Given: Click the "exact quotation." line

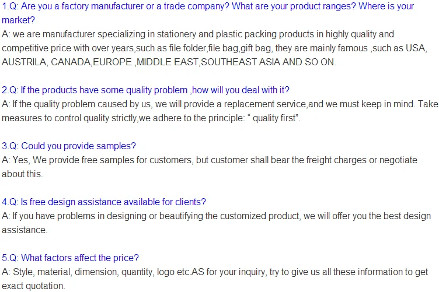Looking at the screenshot, I should coord(33,286).
